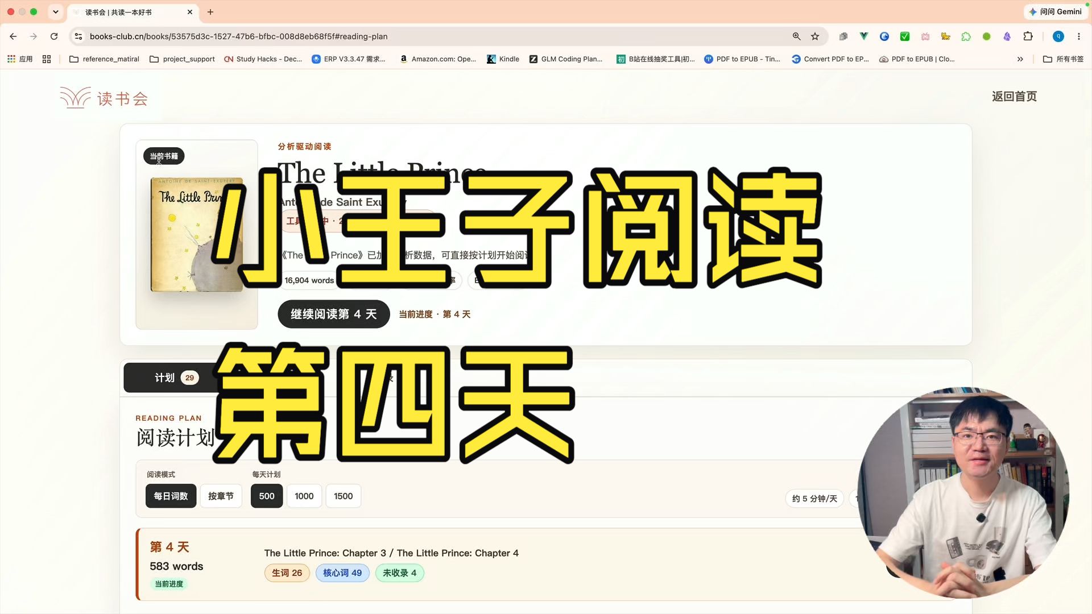This screenshot has width=1092, height=614.
Task: Click the profile avatar icon in toolbar
Action: click(x=1058, y=36)
